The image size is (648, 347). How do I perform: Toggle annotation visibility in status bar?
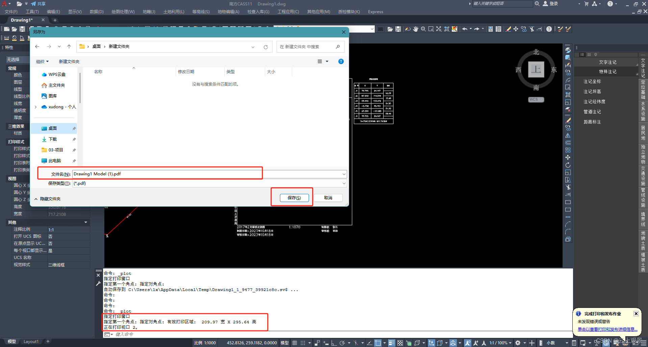468,343
